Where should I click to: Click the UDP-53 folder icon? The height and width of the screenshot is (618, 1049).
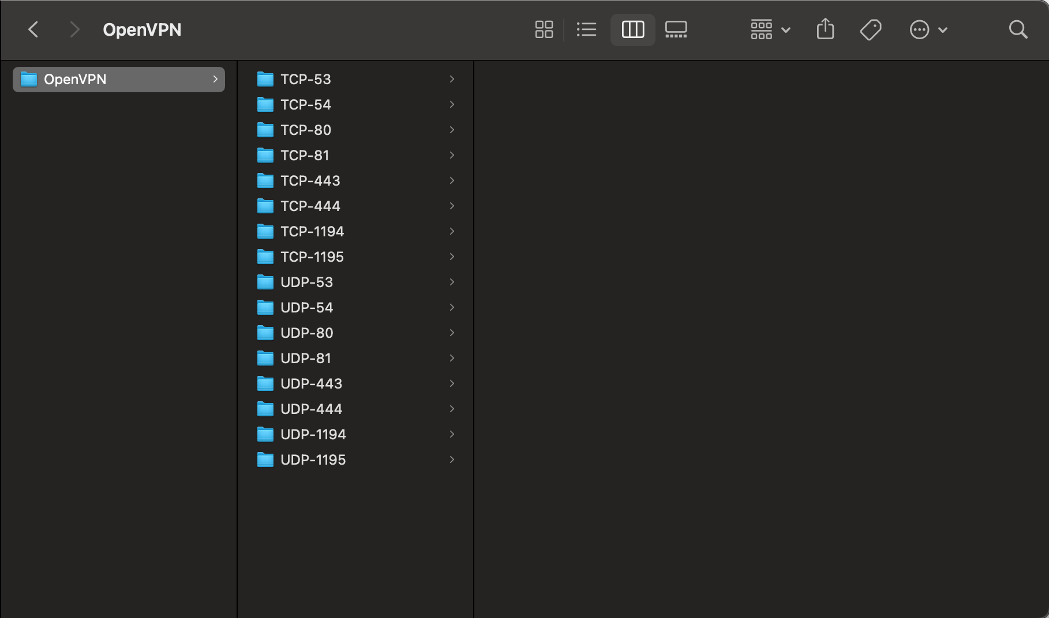(x=265, y=282)
